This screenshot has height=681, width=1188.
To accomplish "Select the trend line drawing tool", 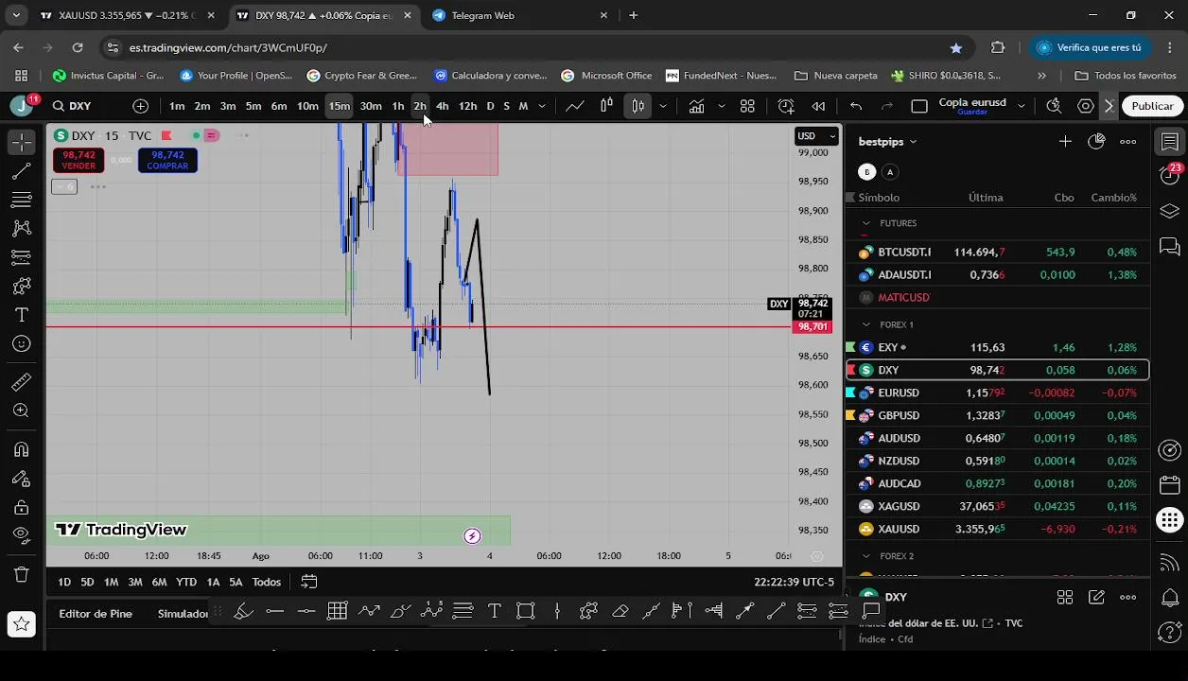I will tap(22, 171).
